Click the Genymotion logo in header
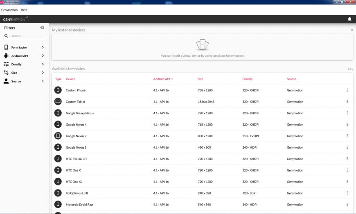Screen dimensions: 356x214 [15, 19]
